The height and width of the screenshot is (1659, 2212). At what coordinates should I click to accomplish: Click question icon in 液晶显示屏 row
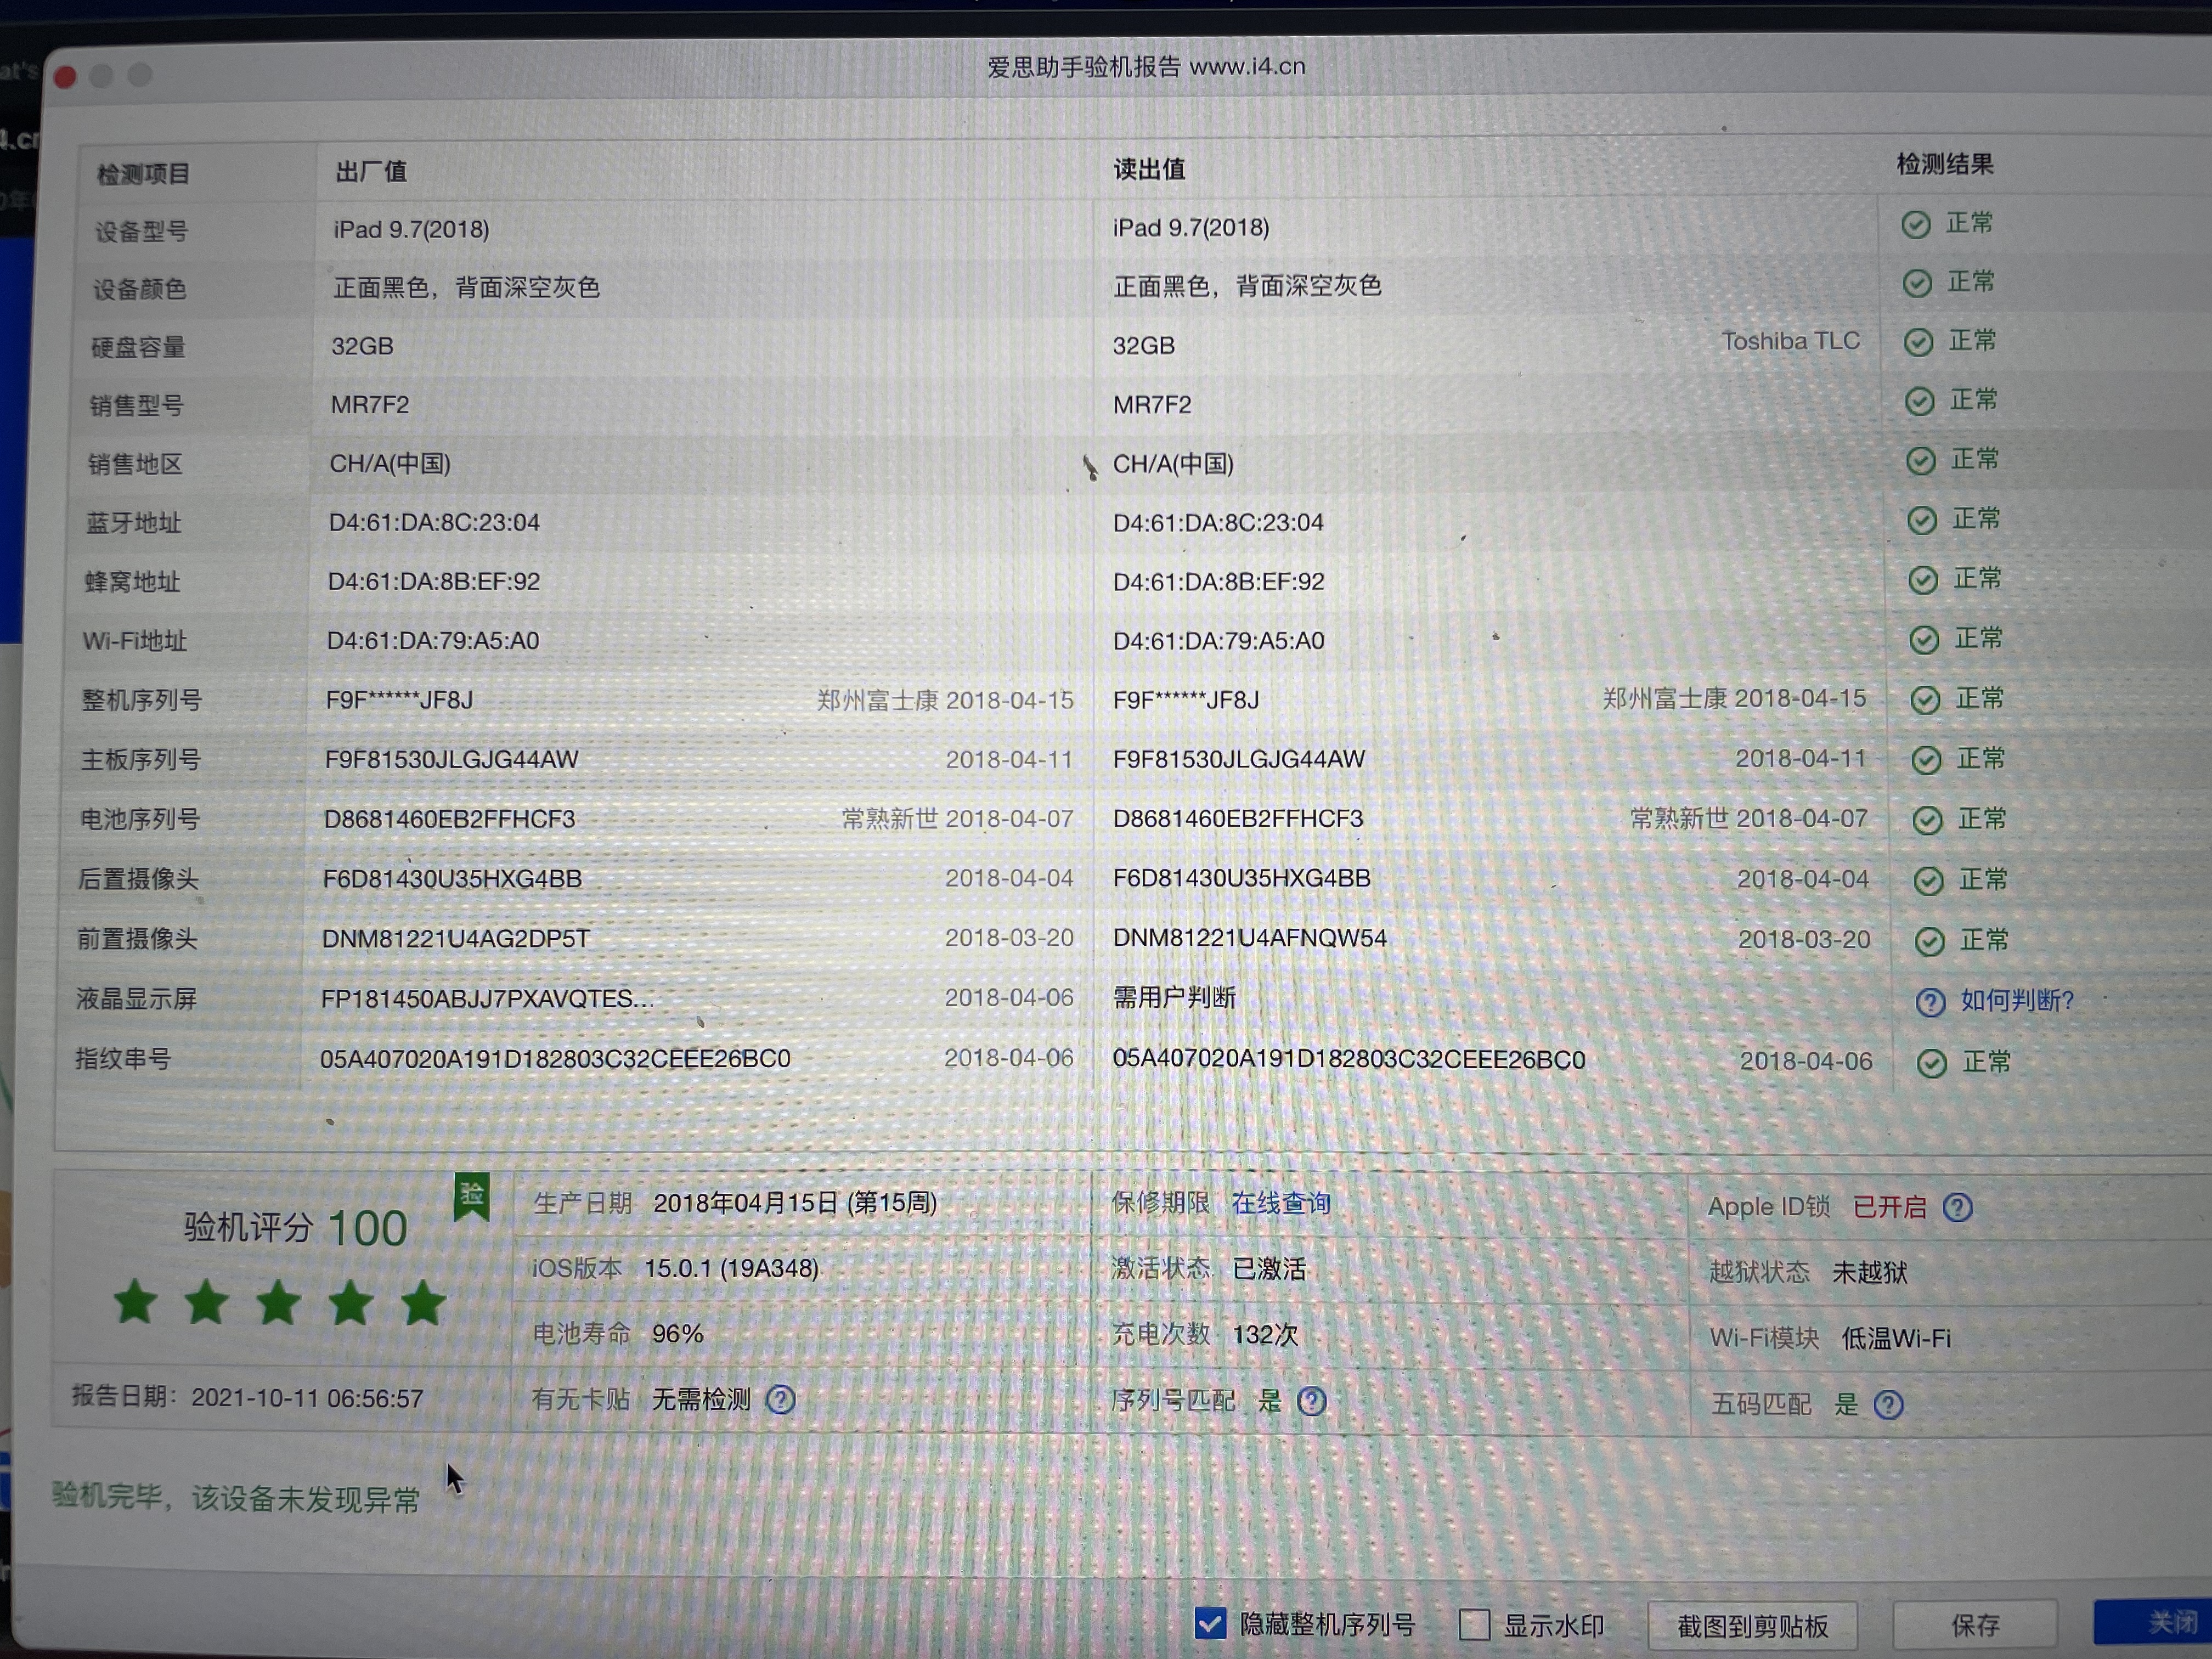[x=1930, y=1002]
